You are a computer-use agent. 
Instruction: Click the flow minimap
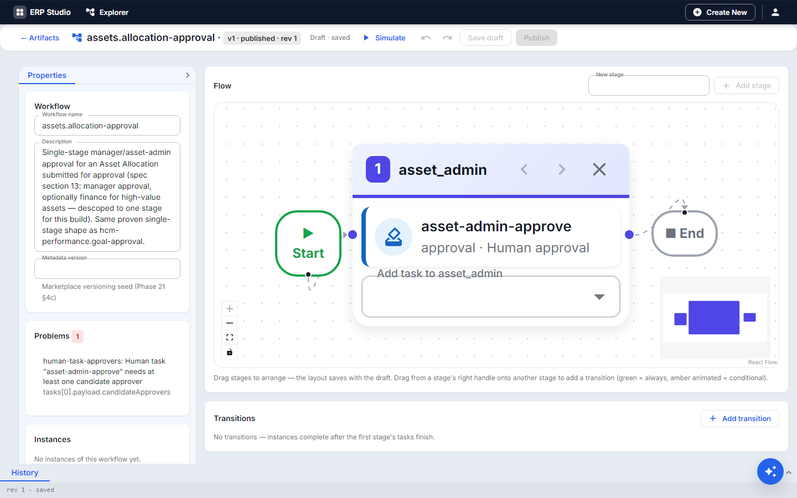[715, 318]
